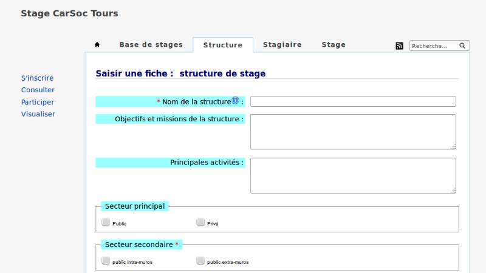Click help icon beside Nom de la structure
Image resolution: width=486 pixels, height=273 pixels.
click(236, 101)
